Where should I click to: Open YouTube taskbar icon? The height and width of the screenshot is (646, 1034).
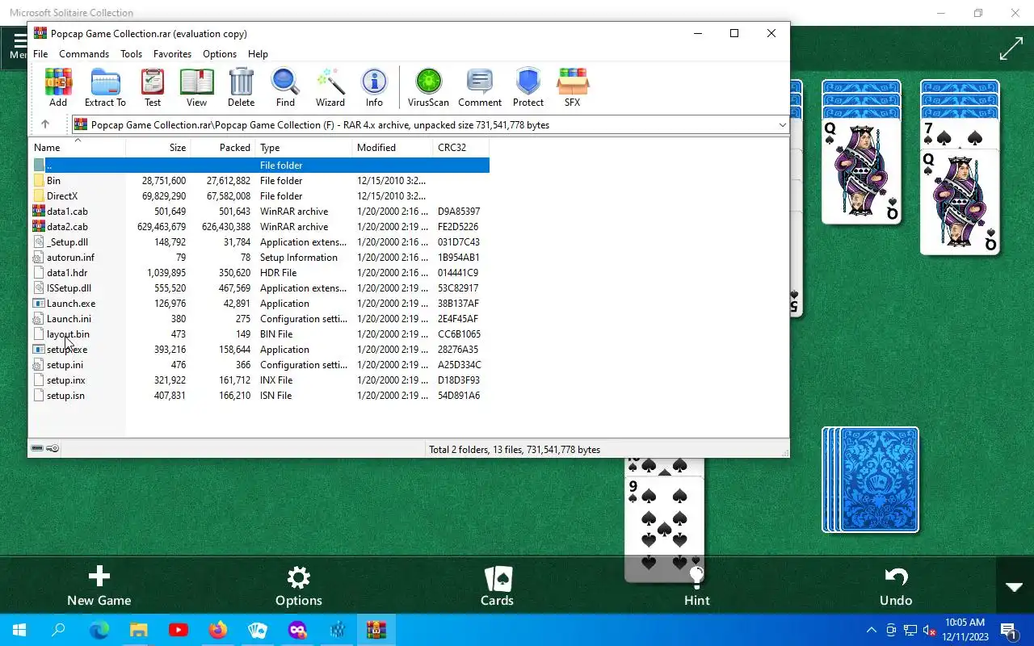[179, 630]
